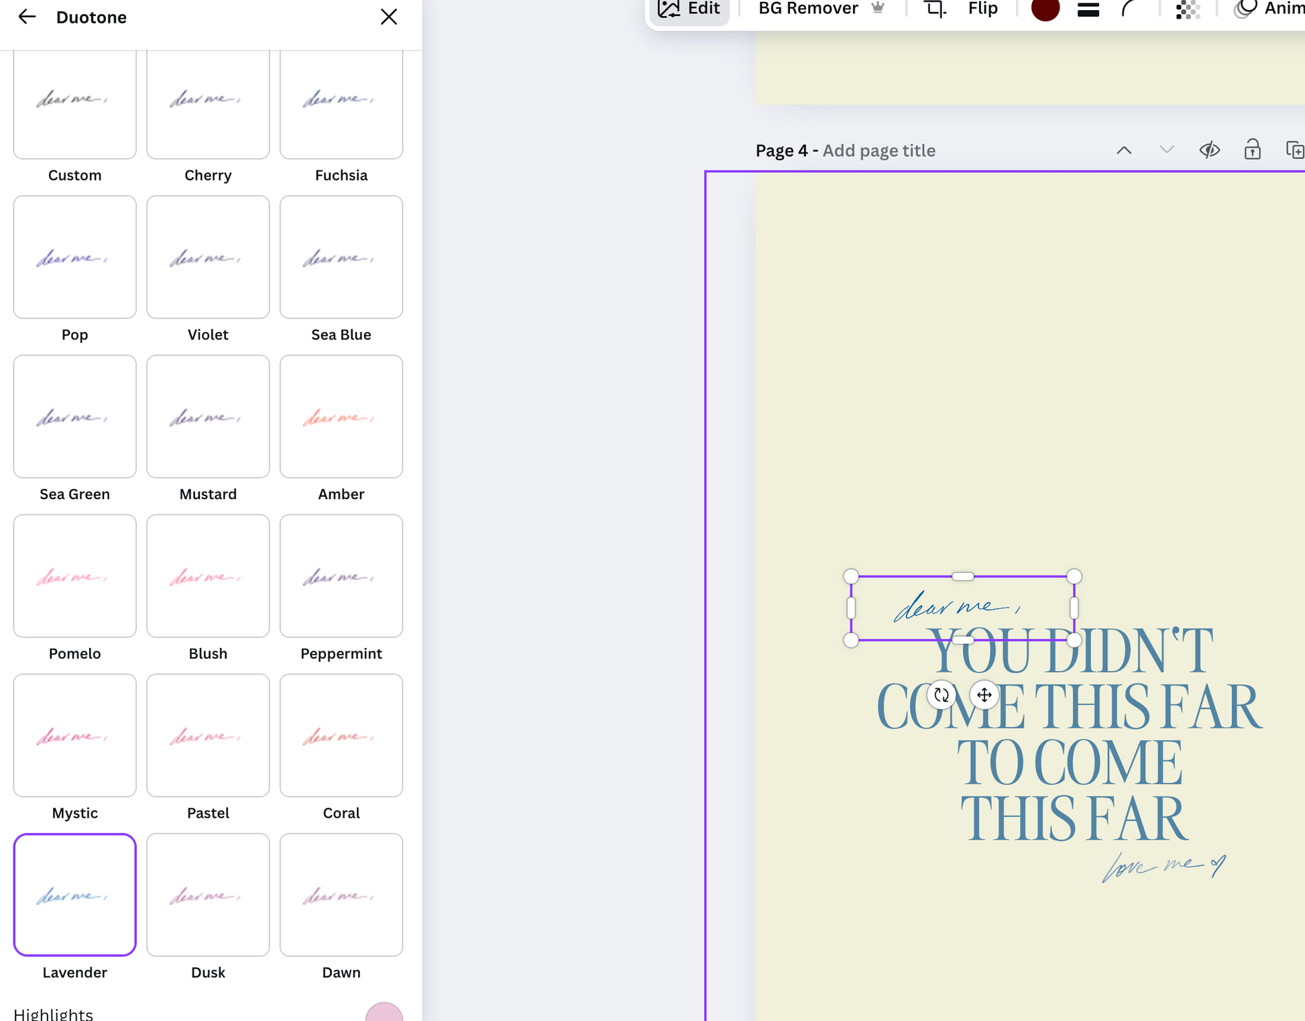Go back from the Duotone panel
This screenshot has height=1021, width=1305.
[x=27, y=17]
